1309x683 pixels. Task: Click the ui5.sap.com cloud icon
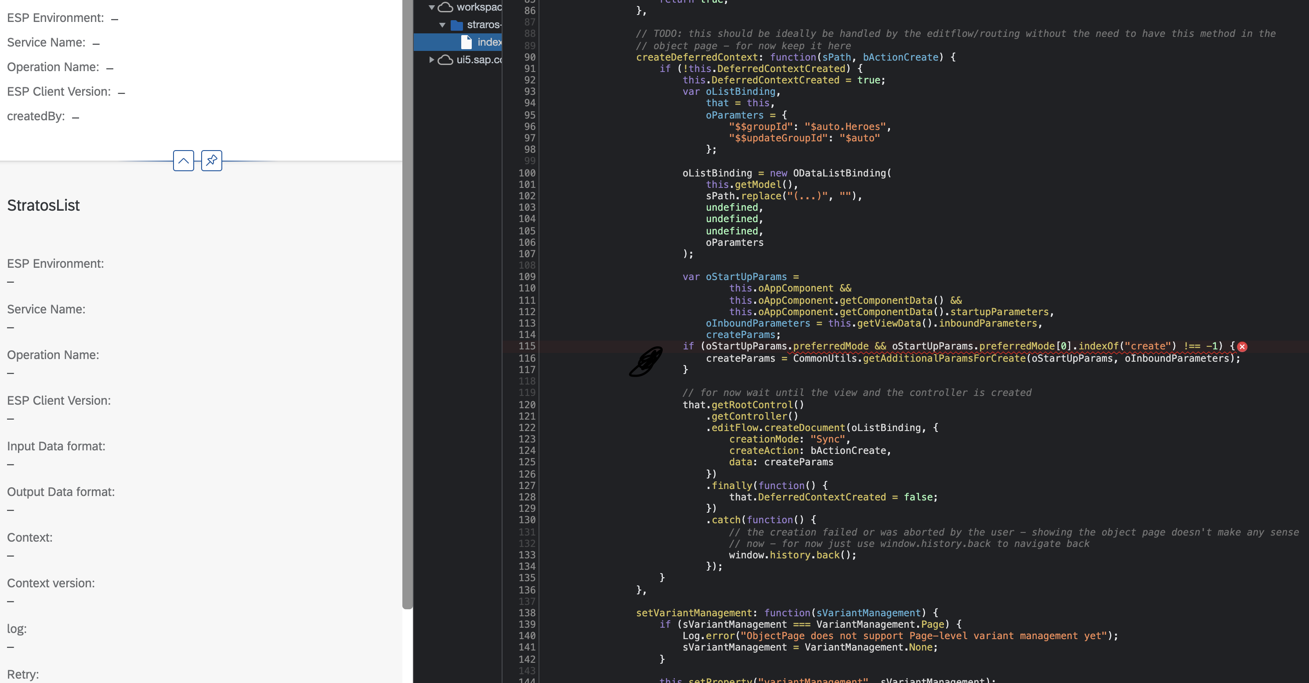[445, 60]
